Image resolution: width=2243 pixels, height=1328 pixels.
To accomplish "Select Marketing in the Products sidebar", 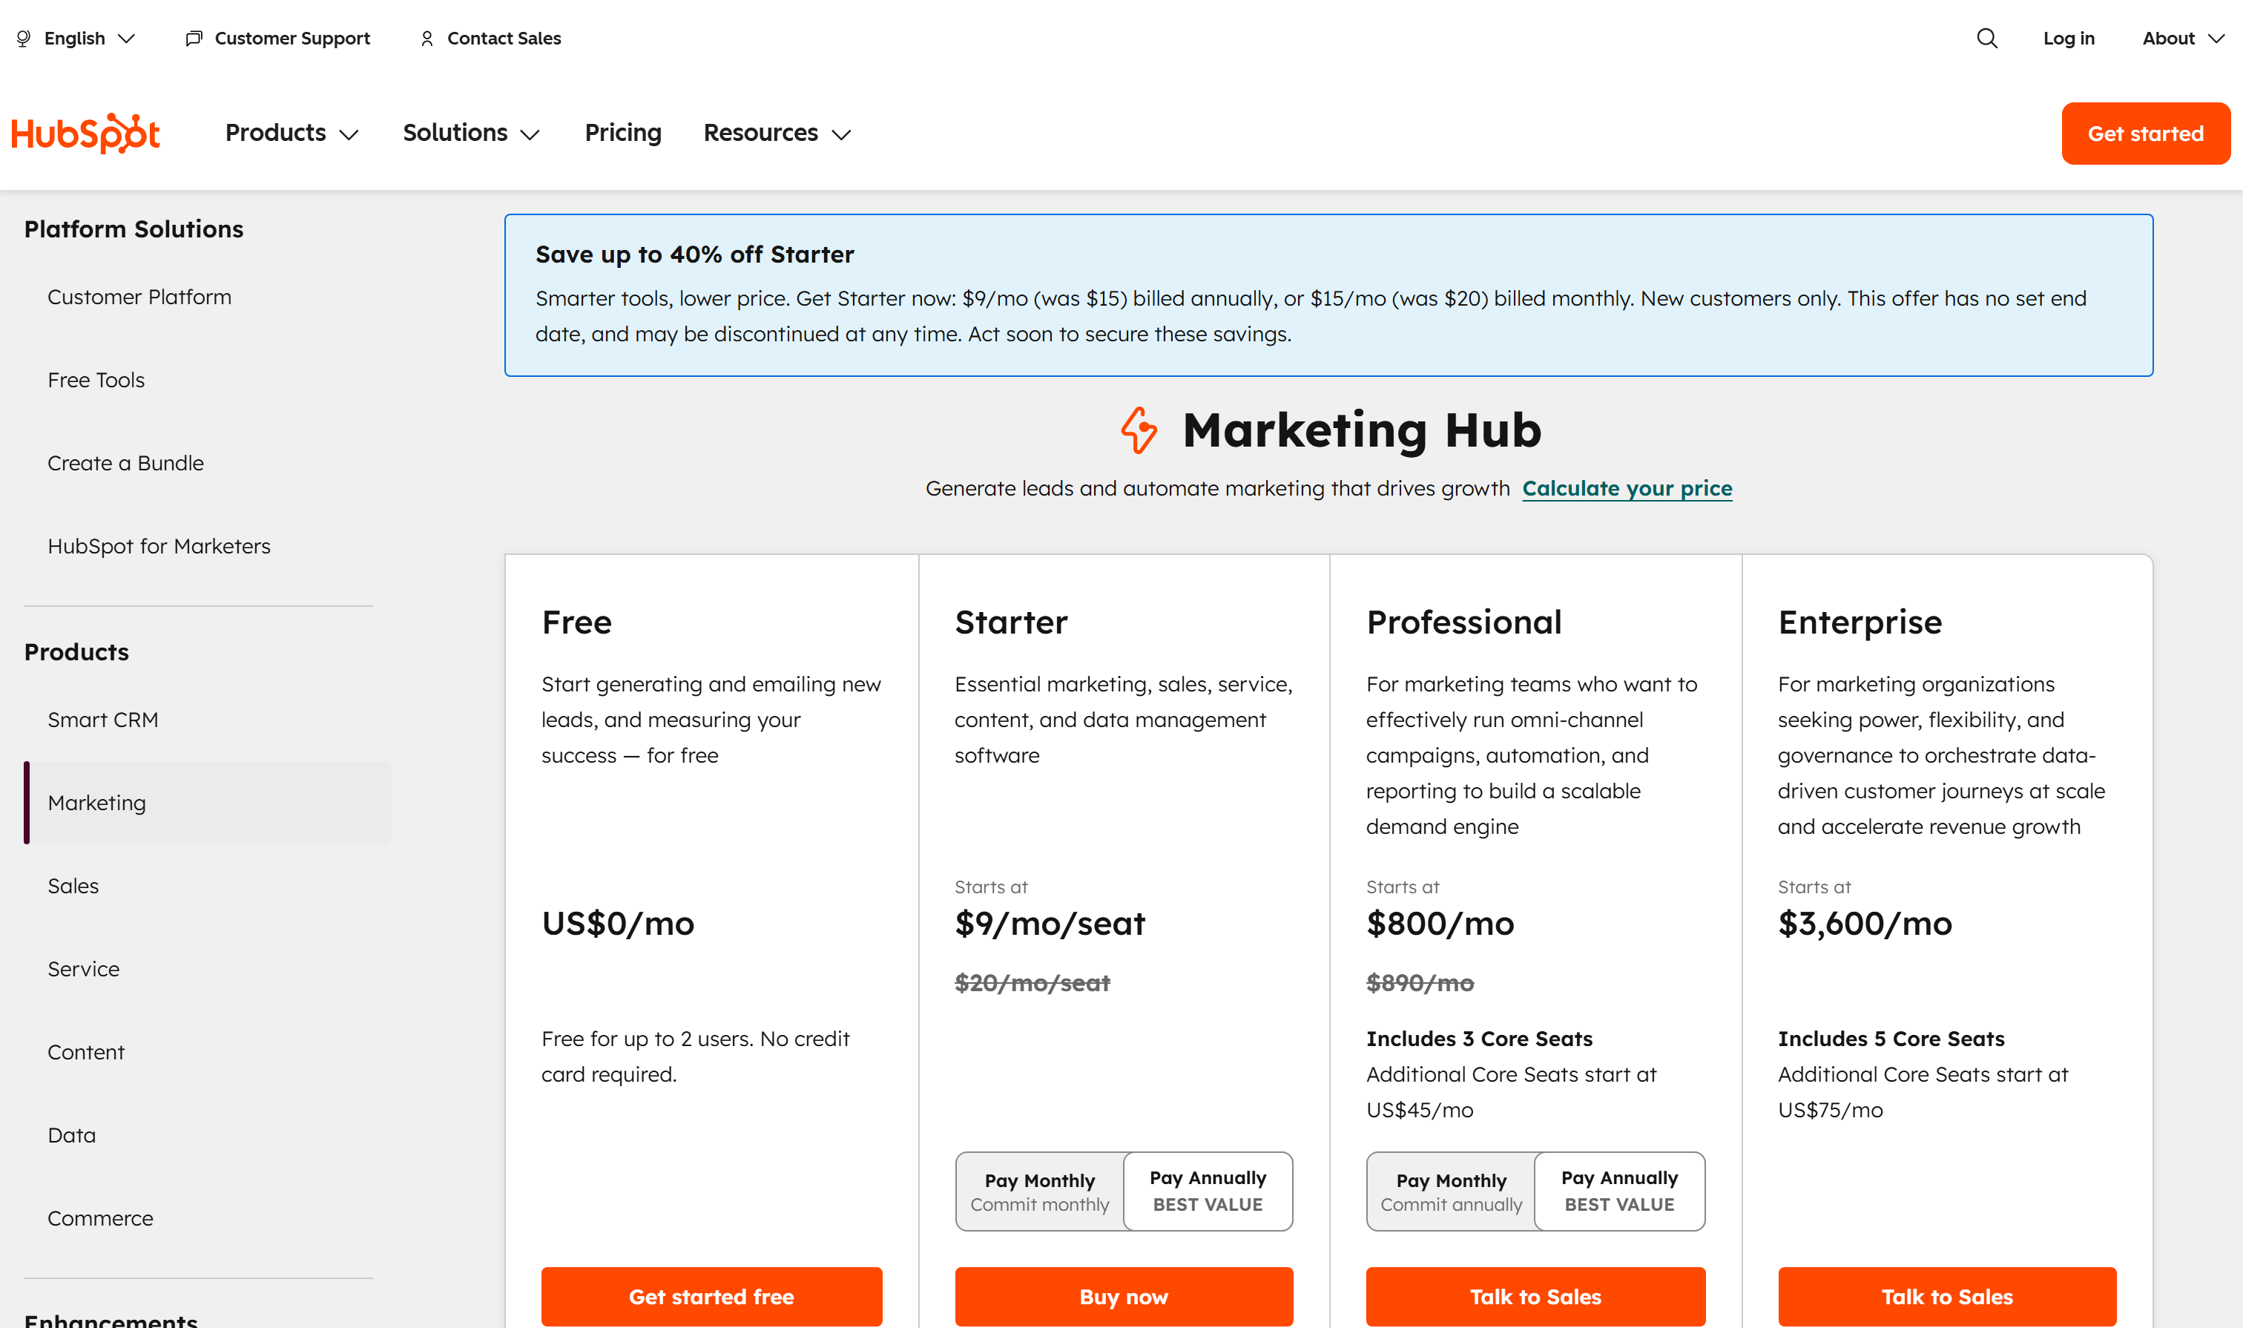I will tap(96, 803).
